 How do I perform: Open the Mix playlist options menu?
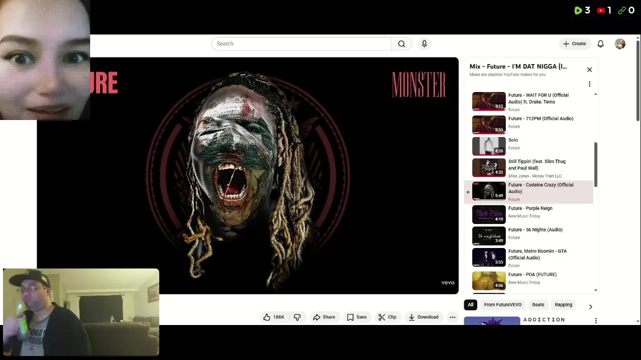[x=589, y=84]
